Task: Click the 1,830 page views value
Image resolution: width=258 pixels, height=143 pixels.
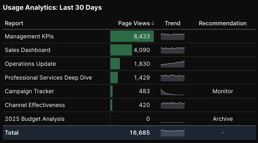Action: [142, 64]
